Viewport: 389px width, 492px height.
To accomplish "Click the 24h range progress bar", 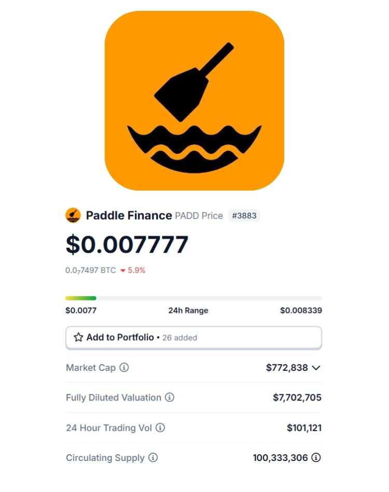I will (193, 298).
